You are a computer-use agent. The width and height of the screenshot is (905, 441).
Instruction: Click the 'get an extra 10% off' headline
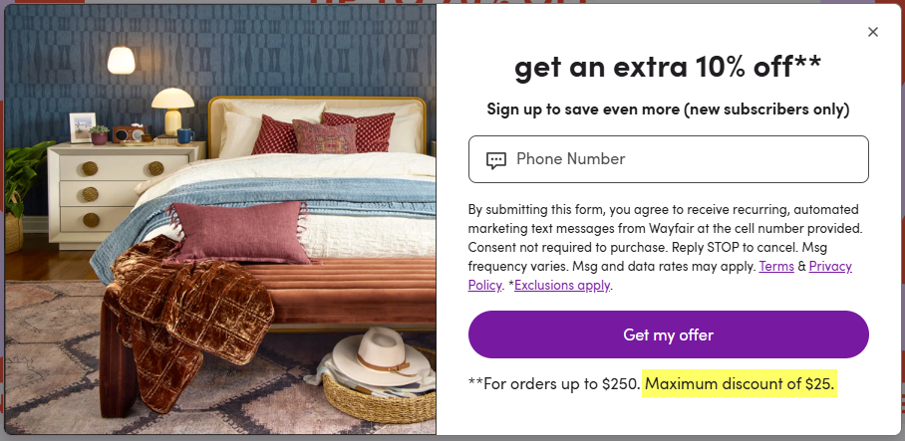click(x=668, y=67)
